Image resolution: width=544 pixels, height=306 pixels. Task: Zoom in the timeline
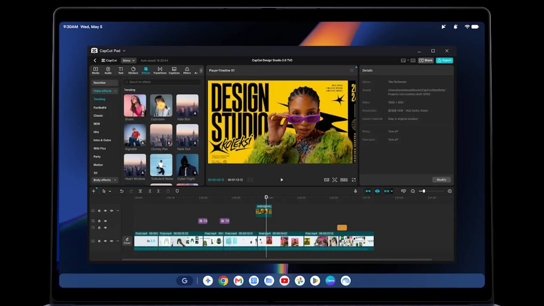tap(450, 191)
